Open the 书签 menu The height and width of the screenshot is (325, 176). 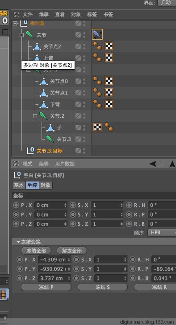pos(108,14)
